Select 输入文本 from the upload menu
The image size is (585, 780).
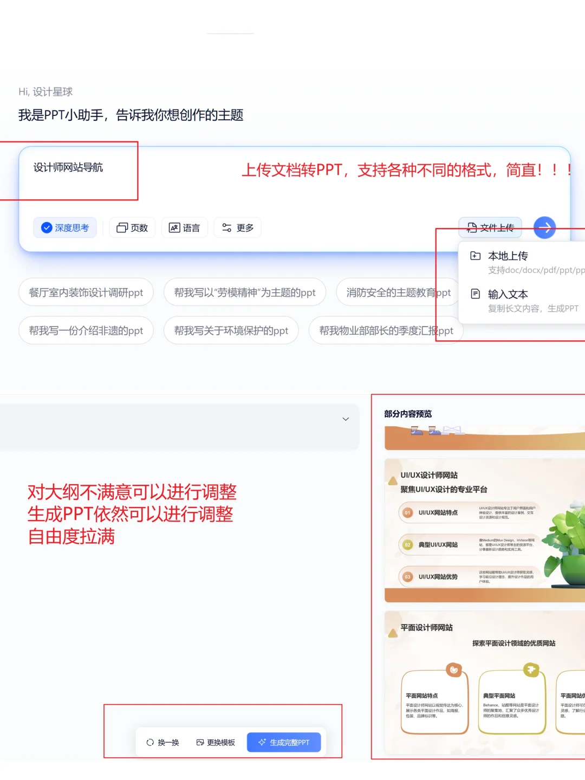coord(507,294)
